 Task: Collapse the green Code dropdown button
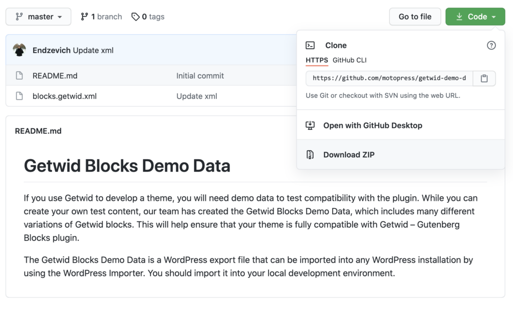click(x=475, y=17)
